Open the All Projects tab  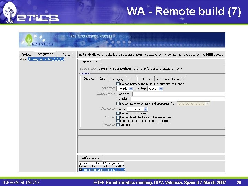point(66,54)
